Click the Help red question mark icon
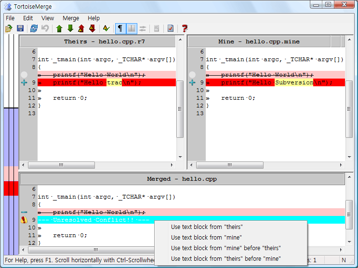This screenshot has height=268, width=358. pyautogui.click(x=185, y=29)
